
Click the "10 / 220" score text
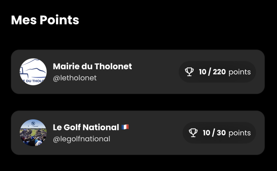click(x=212, y=72)
